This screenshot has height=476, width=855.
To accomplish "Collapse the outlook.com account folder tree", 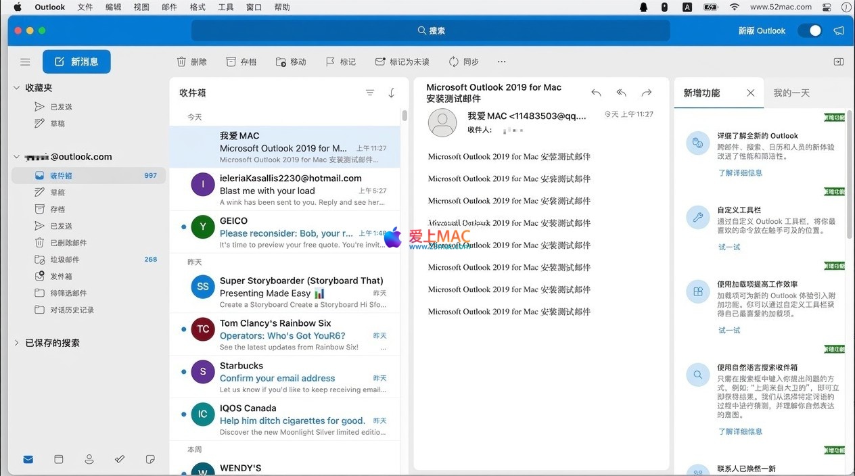I will (17, 157).
